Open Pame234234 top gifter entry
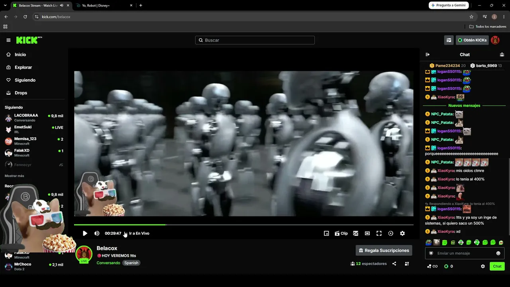 [x=447, y=66]
